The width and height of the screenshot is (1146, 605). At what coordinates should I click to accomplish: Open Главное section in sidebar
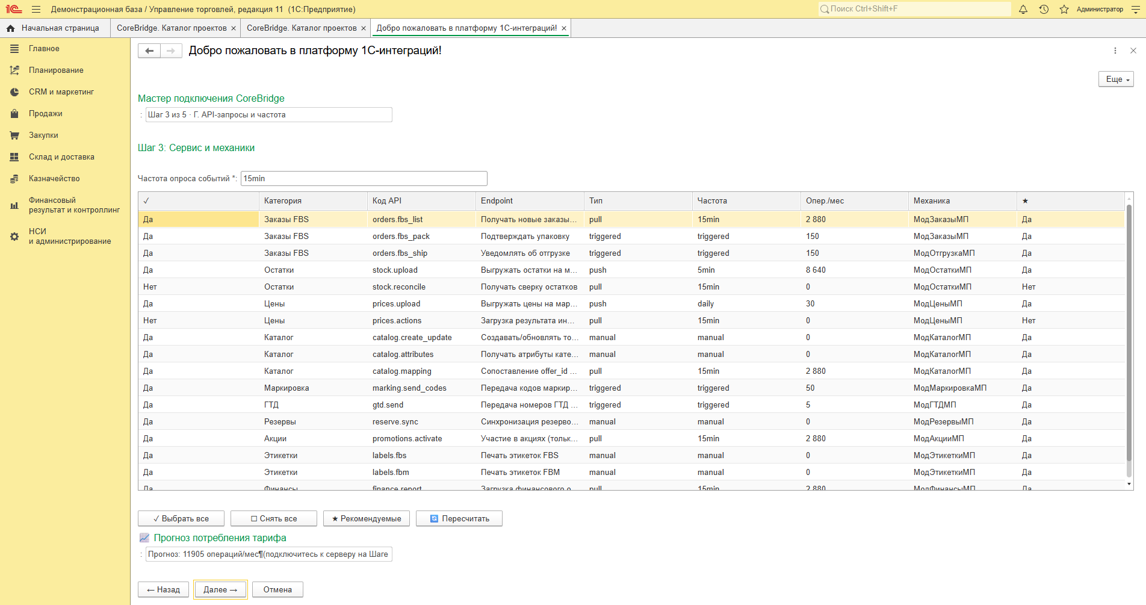(x=44, y=49)
